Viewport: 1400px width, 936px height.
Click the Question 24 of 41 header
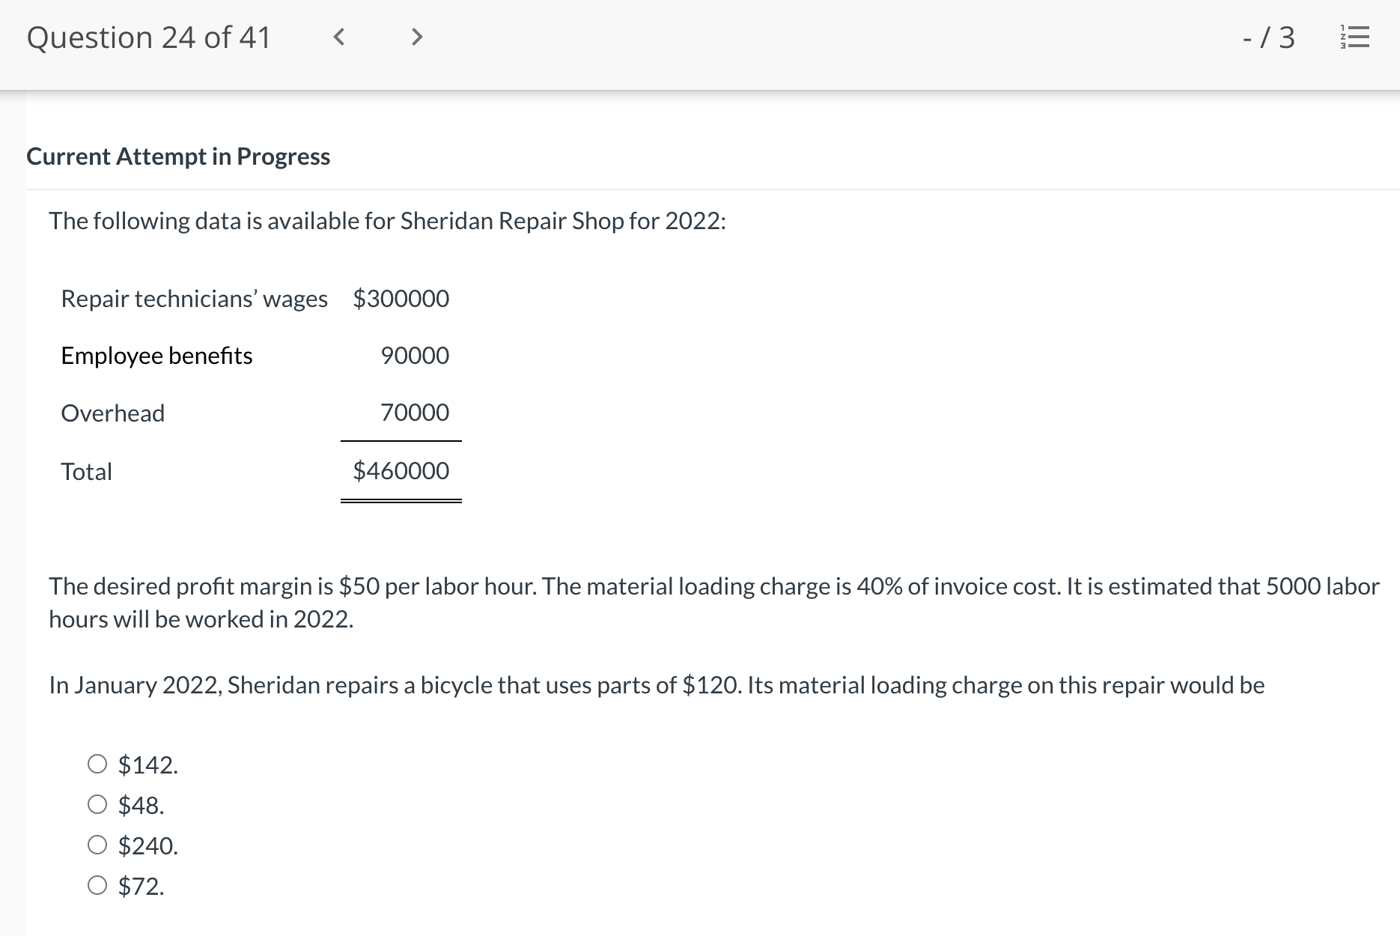(x=148, y=37)
